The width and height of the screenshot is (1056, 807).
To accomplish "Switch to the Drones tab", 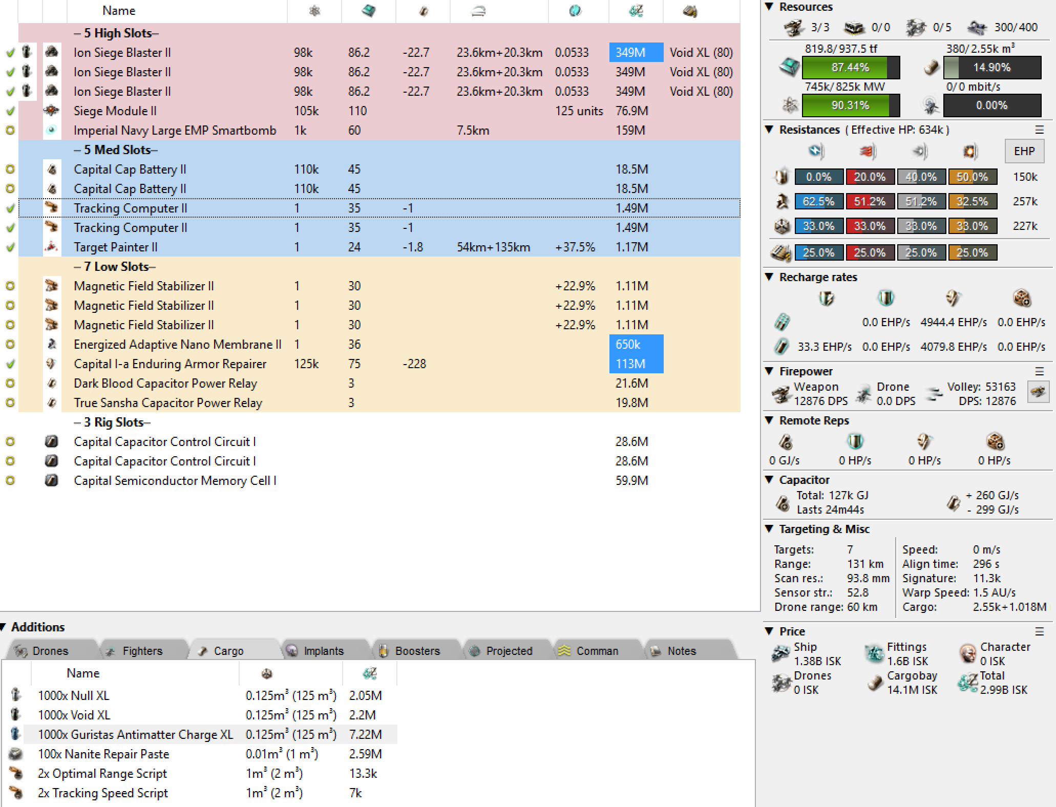I will 50,651.
